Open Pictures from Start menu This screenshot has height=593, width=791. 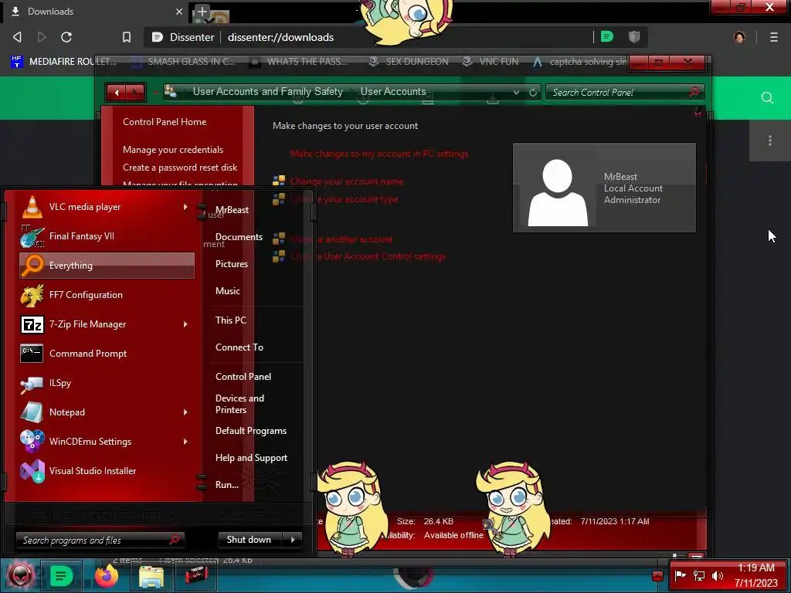[232, 264]
